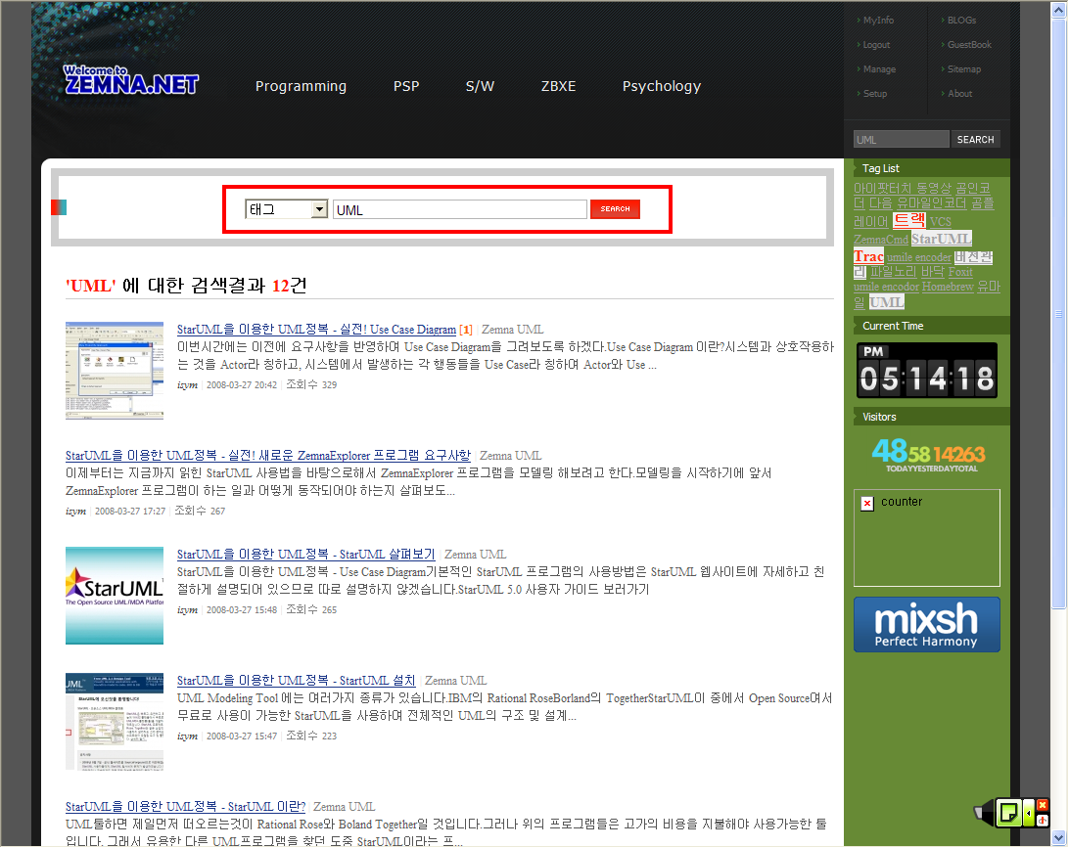Open the '실전! Use Case Diagram' post title

click(316, 330)
